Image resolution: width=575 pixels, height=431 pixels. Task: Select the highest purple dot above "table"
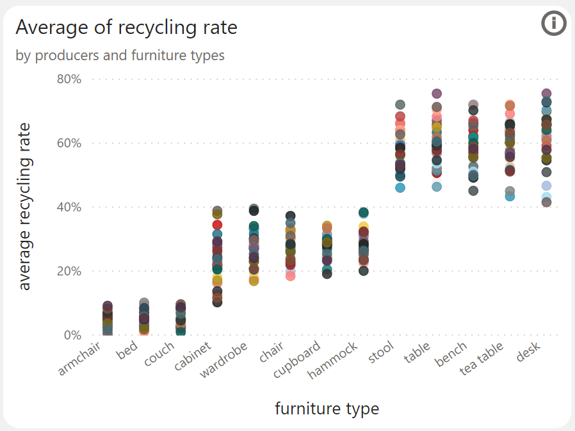436,93
